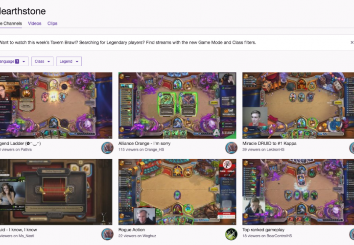The height and width of the screenshot is (245, 354).
Task: Click the 'Miracle DRUID to #1 Kappa' title
Action: (269, 143)
